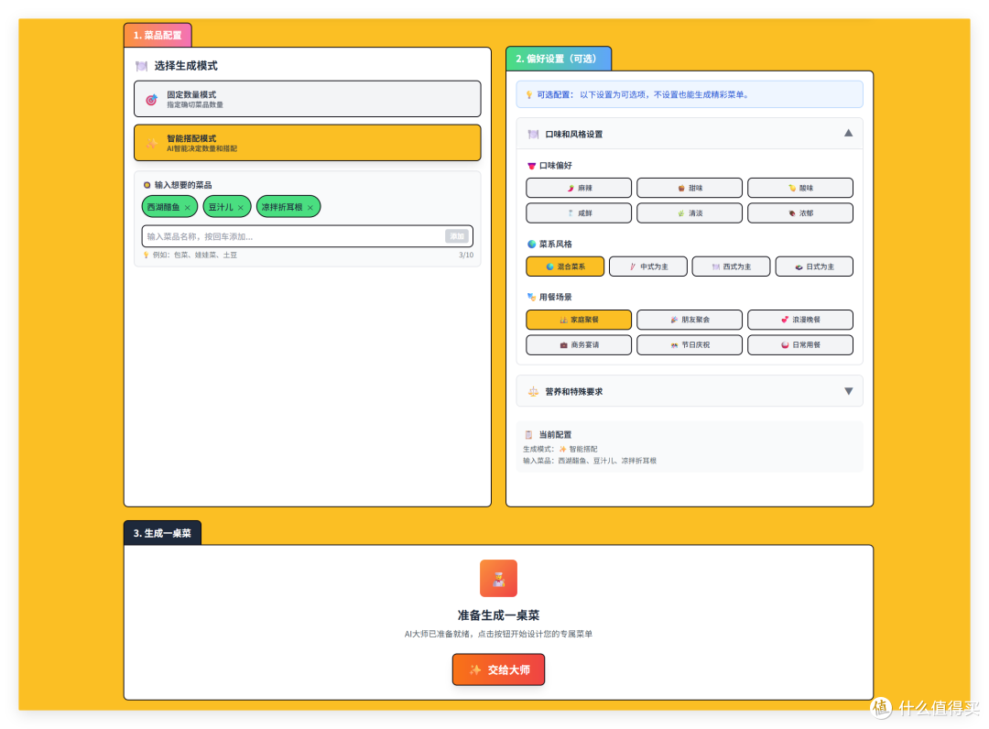Click the 交给大师 generate button

pos(498,669)
